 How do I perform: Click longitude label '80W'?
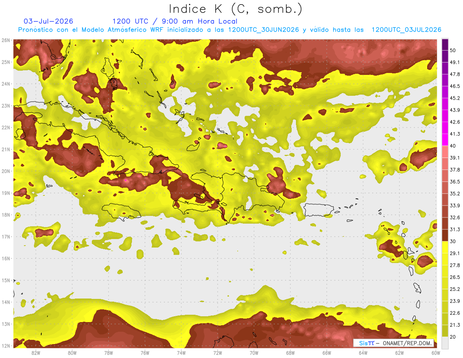coord(72,353)
